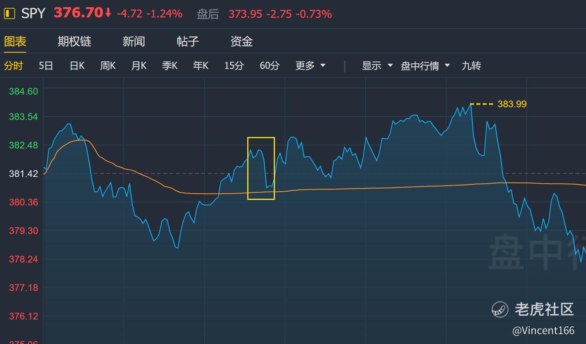Click the red down arrow next to the price
This screenshot has height=344, width=586.
108,13
